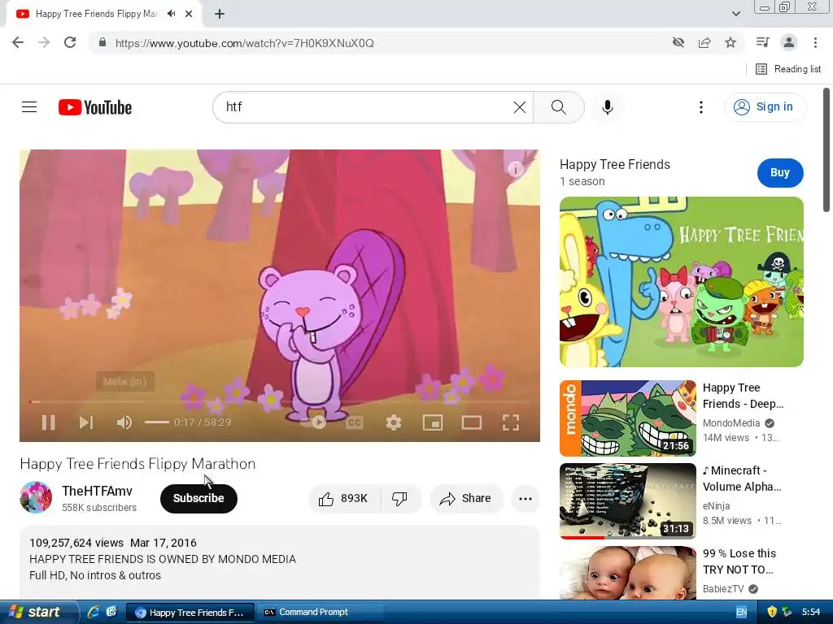Adjust the player volume slider
The height and width of the screenshot is (624, 833).
pos(157,422)
